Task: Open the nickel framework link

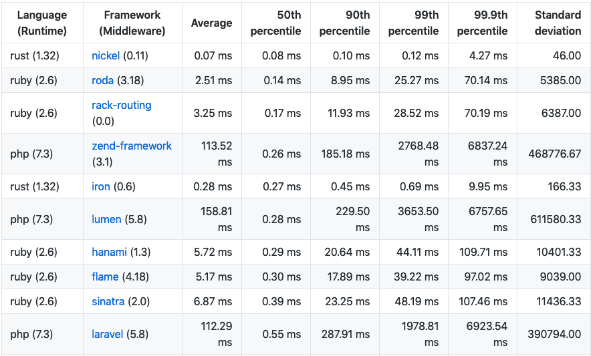Action: click(x=106, y=55)
